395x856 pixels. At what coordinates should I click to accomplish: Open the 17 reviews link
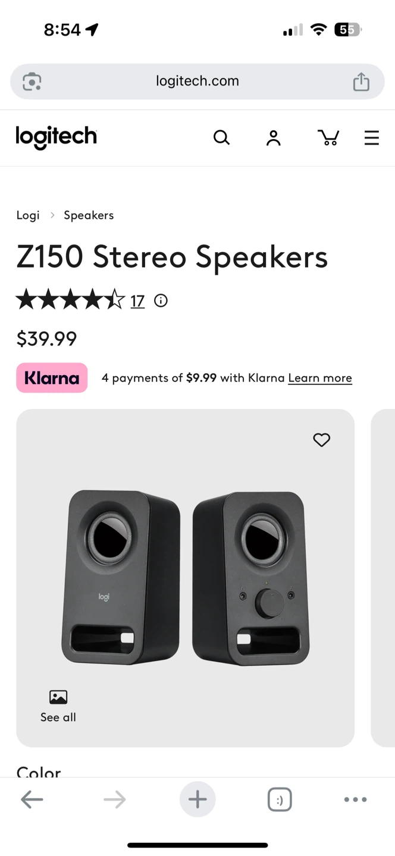(137, 301)
